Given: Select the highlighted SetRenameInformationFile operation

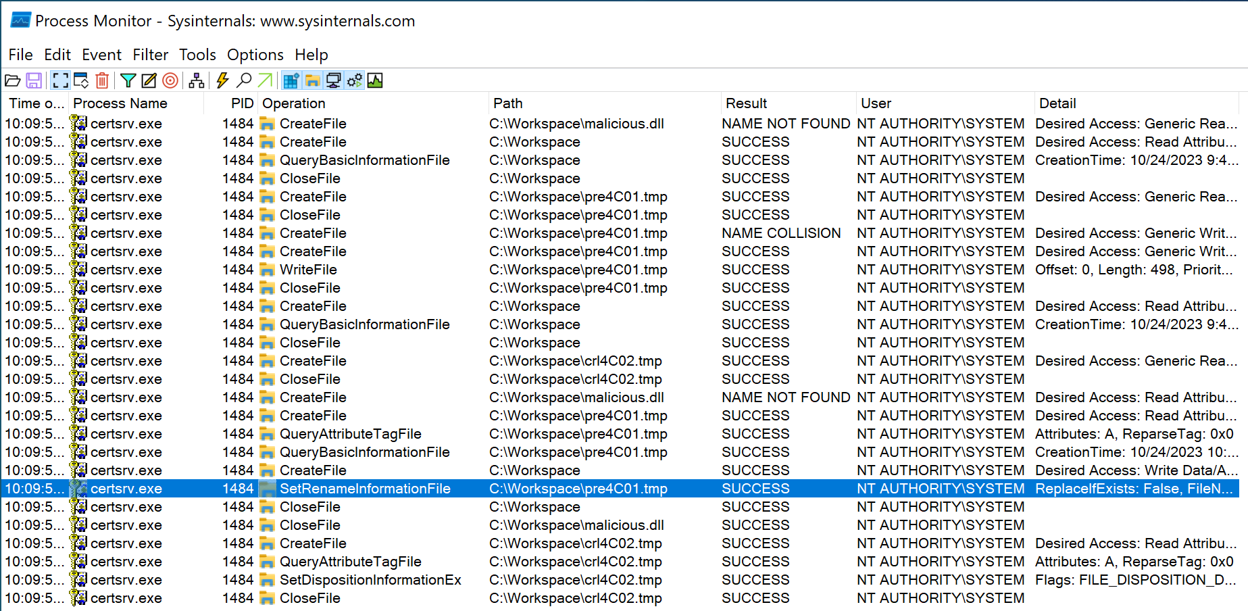Looking at the screenshot, I should (365, 489).
